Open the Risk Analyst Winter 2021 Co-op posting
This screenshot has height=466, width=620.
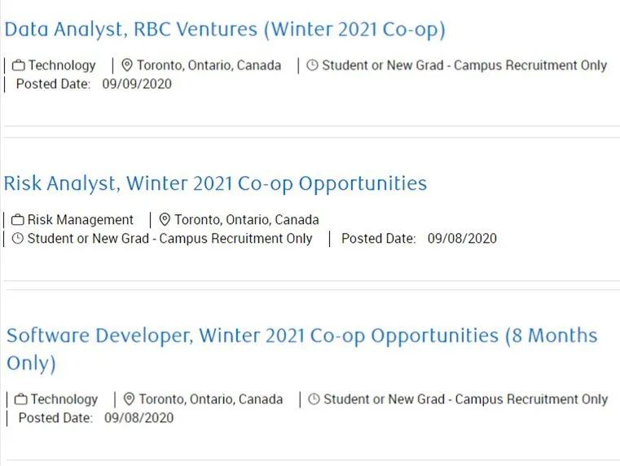tap(215, 183)
